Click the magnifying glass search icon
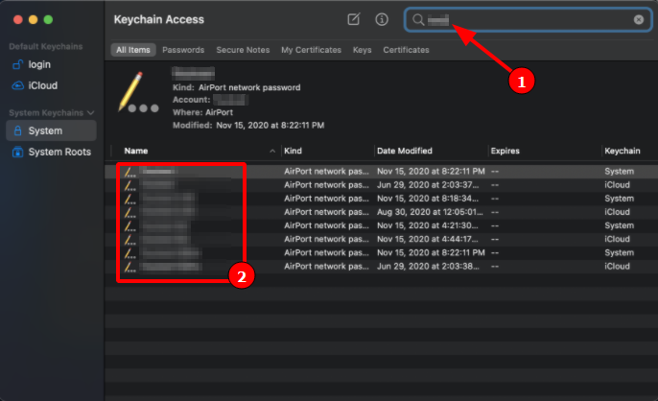Image resolution: width=658 pixels, height=401 pixels. [418, 20]
